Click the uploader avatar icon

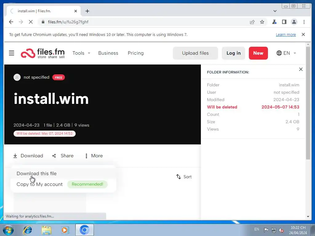pyautogui.click(x=17, y=77)
